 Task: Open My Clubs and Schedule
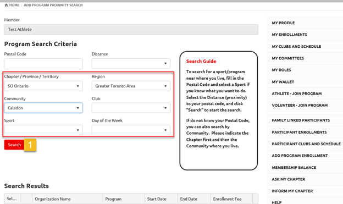coord(296,47)
